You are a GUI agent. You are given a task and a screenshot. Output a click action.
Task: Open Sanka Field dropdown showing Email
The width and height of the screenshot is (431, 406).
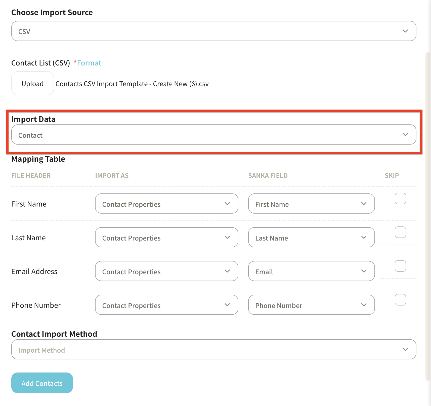tap(311, 271)
